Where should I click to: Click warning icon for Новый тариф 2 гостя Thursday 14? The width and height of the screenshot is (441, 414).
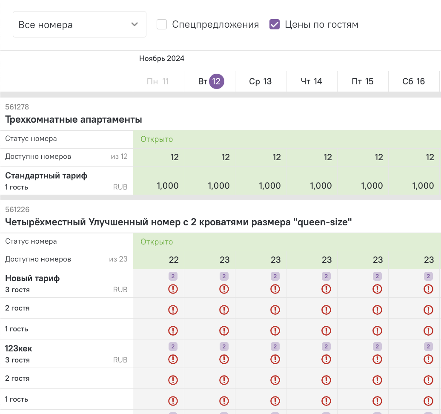(x=326, y=310)
